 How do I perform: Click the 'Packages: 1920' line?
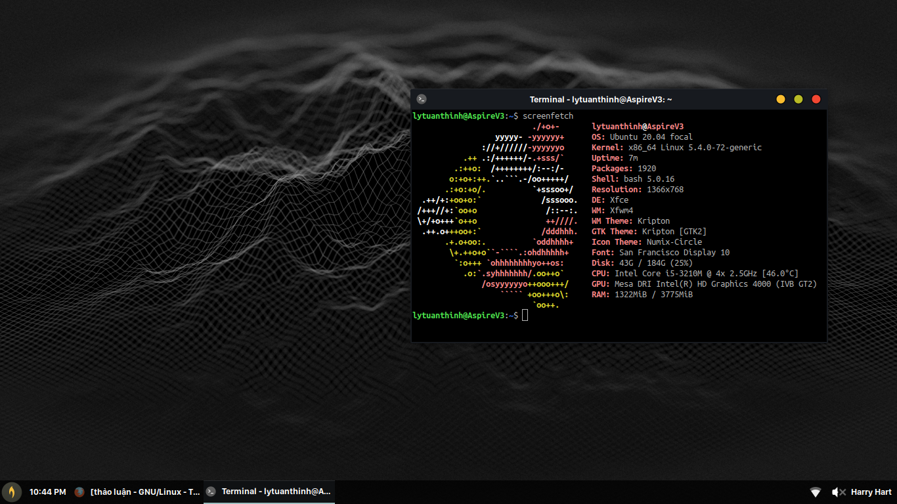point(624,169)
